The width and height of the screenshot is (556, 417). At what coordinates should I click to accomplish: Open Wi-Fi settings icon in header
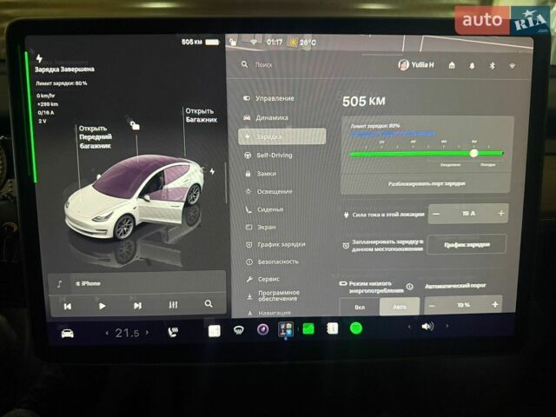tap(512, 66)
